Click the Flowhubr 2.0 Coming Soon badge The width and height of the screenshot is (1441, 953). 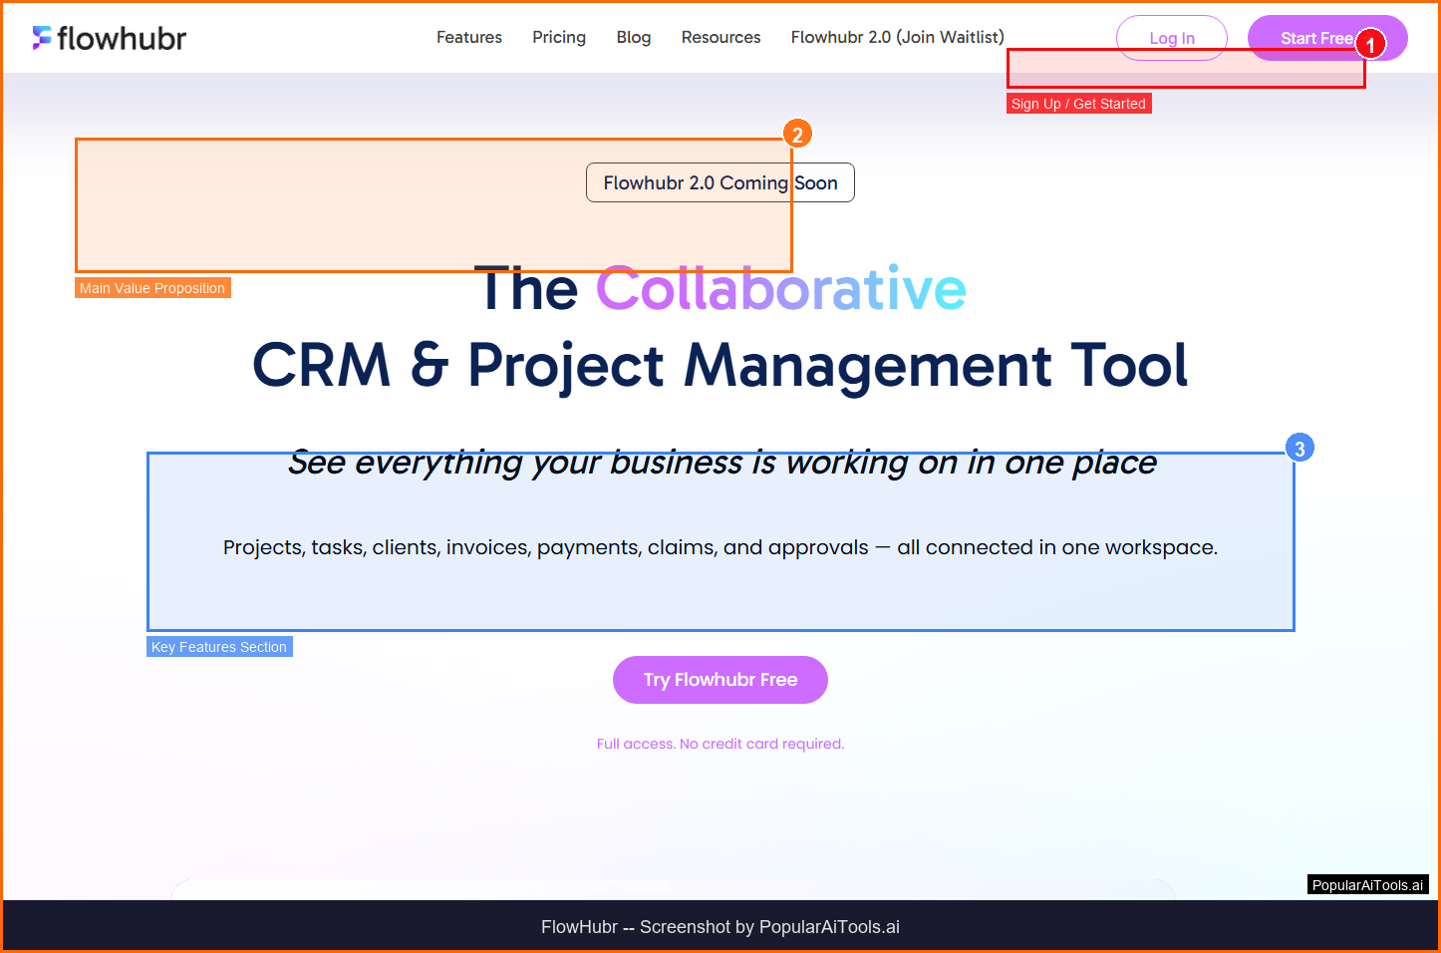click(x=720, y=183)
